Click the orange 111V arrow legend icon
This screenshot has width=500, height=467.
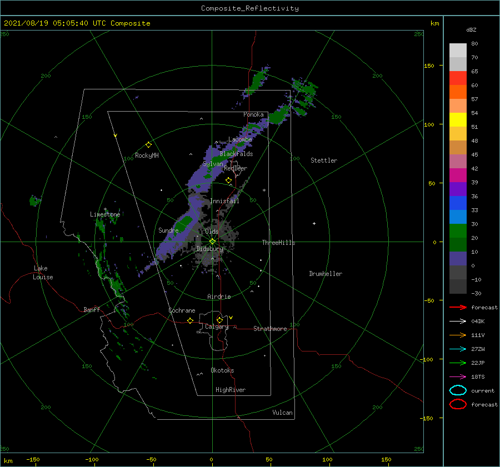tap(458, 335)
